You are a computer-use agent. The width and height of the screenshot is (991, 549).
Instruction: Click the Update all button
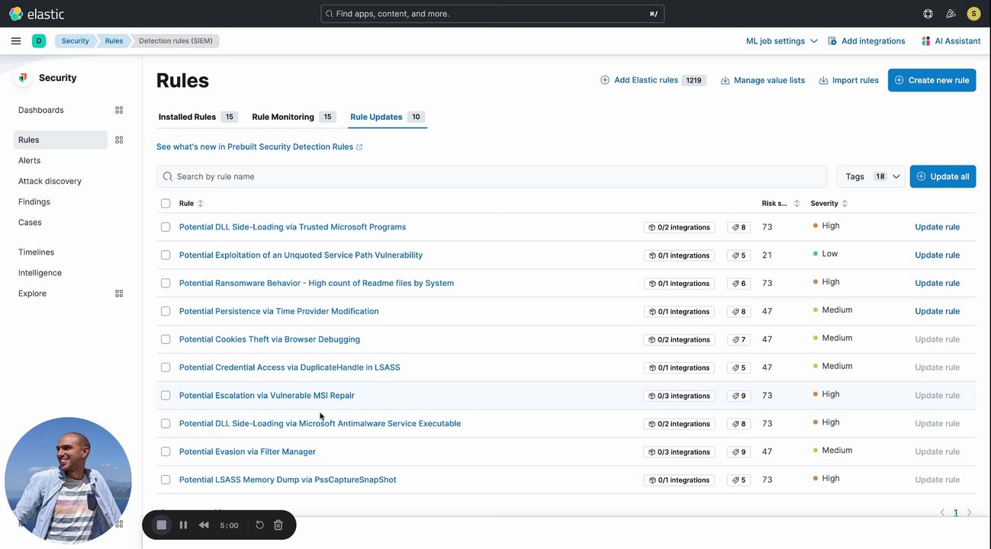[x=942, y=177]
